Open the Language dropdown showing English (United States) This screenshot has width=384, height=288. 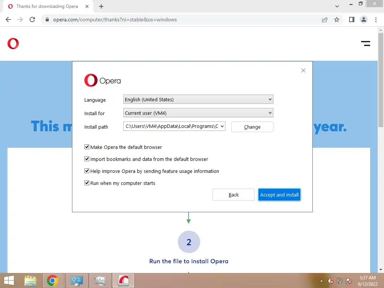(198, 99)
